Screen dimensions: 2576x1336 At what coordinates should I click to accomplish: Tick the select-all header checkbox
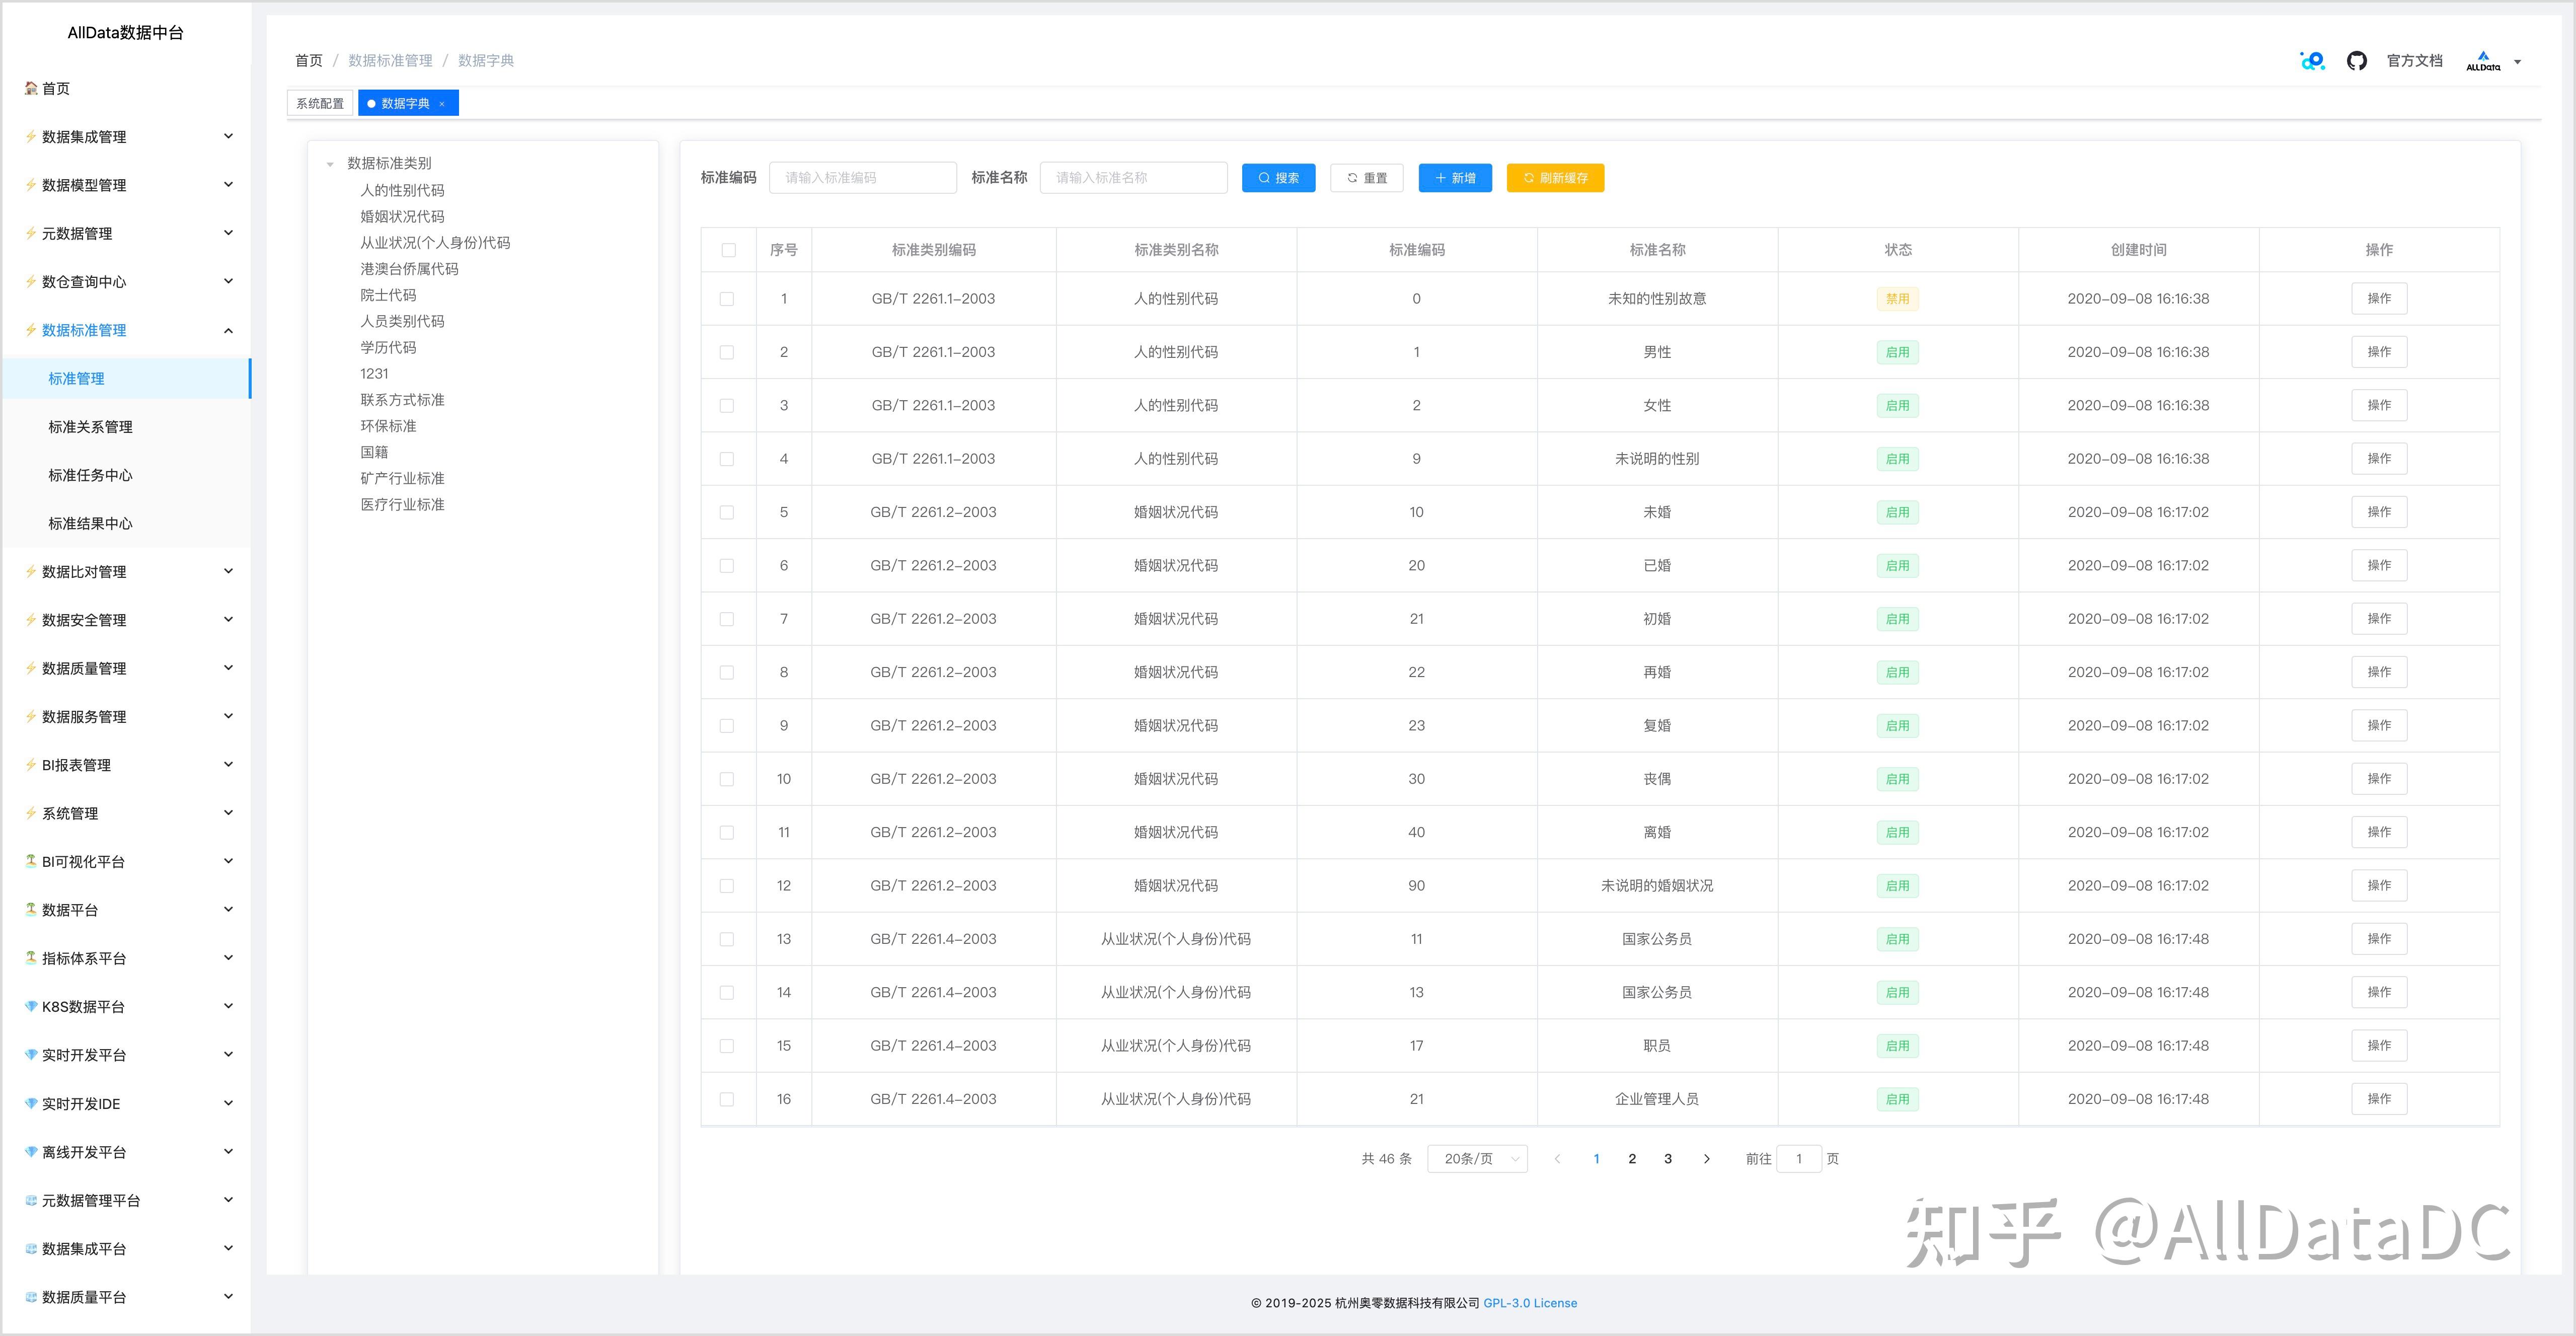coord(728,250)
